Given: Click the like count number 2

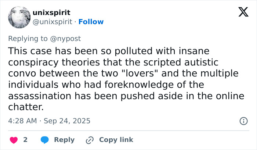Looking at the screenshot, I should coord(25,140).
